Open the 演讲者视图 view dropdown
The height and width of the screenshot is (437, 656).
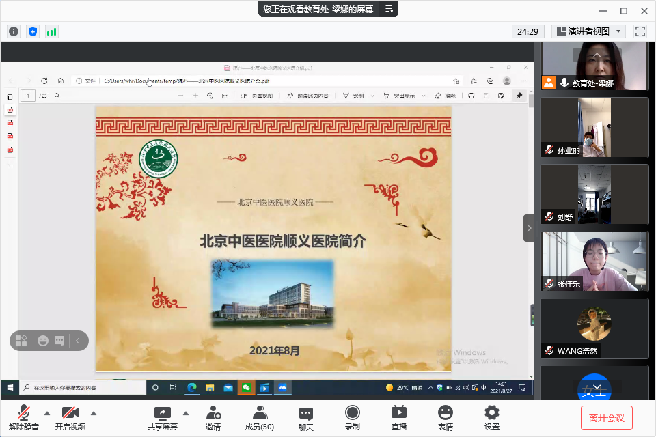pos(588,31)
